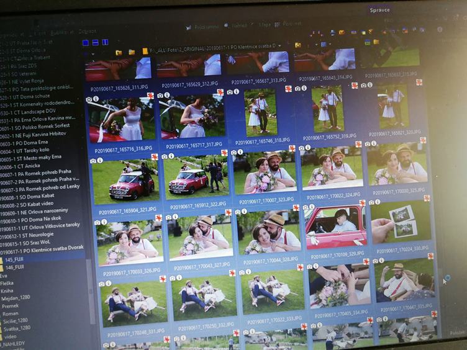
Task: Open the Prozkoumat view mode
Action: pos(203,27)
